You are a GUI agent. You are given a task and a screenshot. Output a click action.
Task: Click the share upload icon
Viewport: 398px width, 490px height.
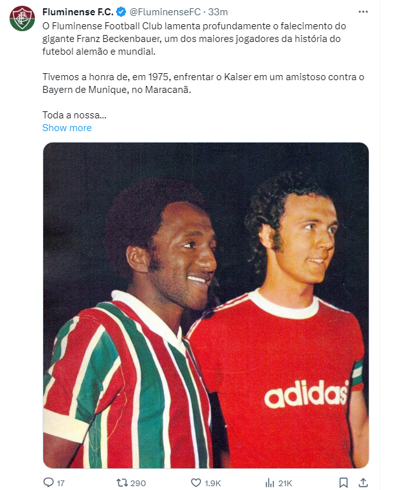(363, 482)
